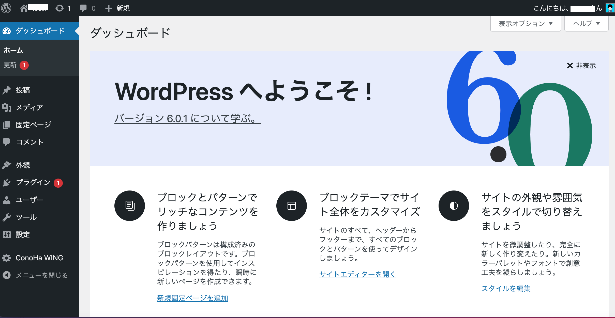Open the メディア menu label
Screen dimensions: 615x318
pyautogui.click(x=29, y=107)
